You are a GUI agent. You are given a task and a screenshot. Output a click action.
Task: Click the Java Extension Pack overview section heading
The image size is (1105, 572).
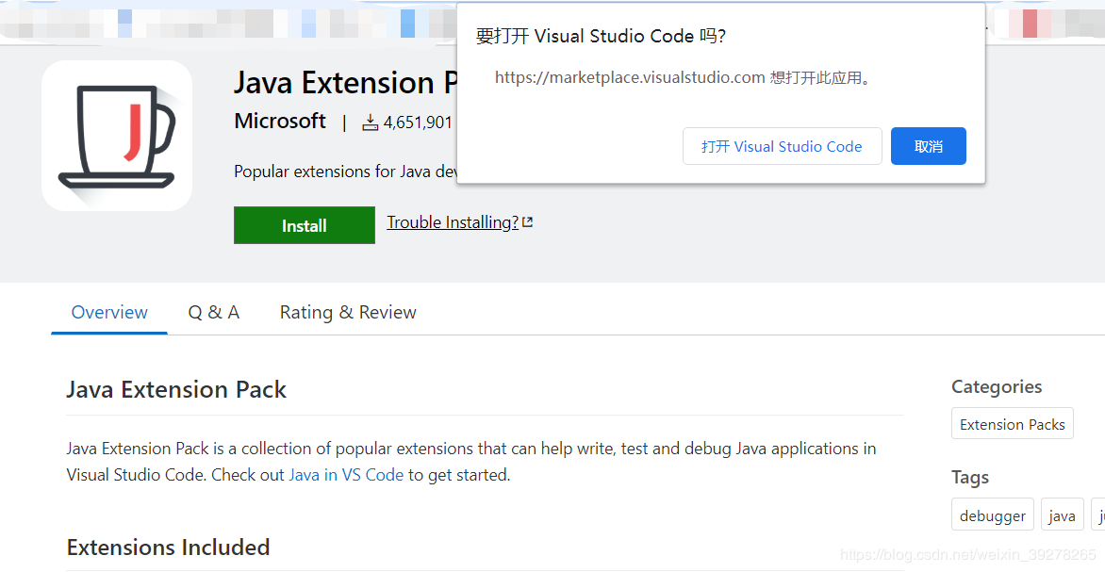pos(176,390)
